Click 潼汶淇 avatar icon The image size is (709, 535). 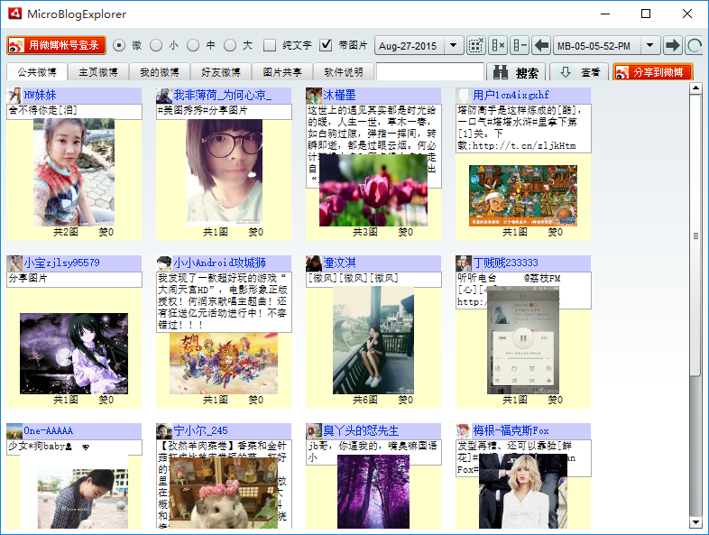314,263
